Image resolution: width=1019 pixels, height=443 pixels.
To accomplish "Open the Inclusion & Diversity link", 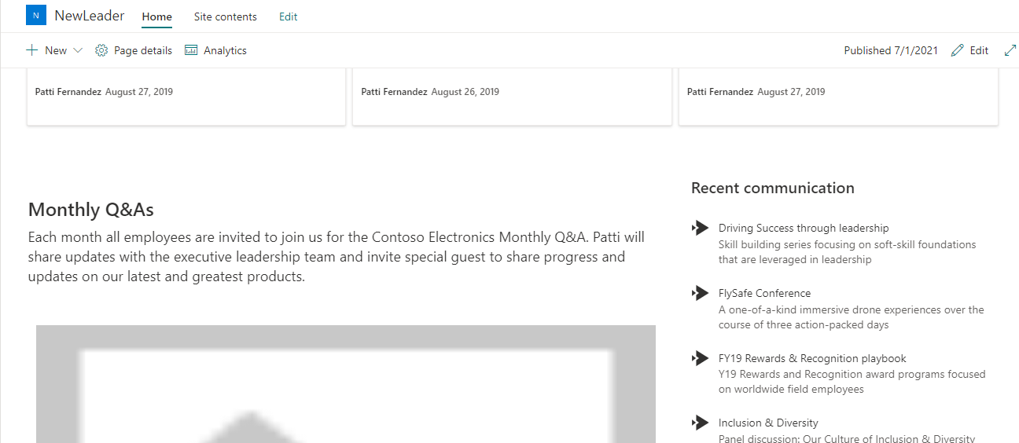I will point(768,423).
